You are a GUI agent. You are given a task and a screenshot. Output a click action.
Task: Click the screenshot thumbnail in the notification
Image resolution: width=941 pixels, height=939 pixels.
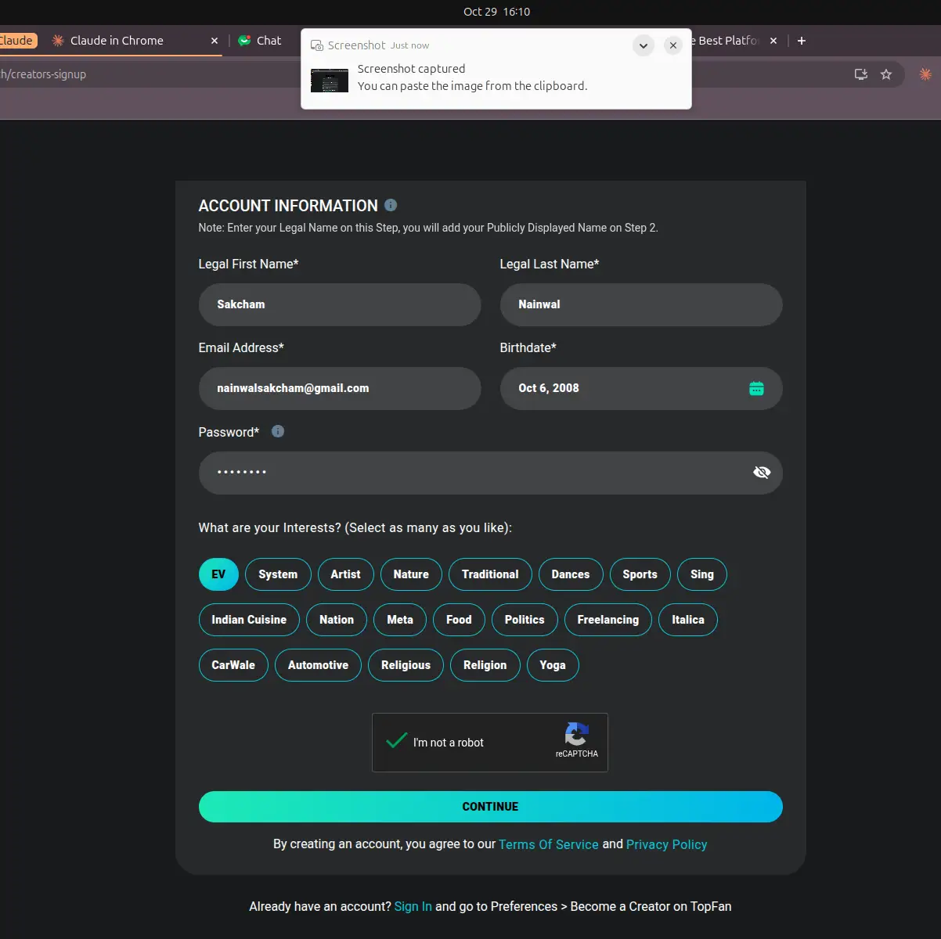(330, 81)
